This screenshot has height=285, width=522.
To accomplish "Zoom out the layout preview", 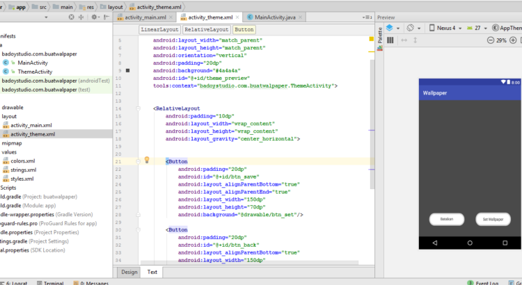I will point(490,41).
